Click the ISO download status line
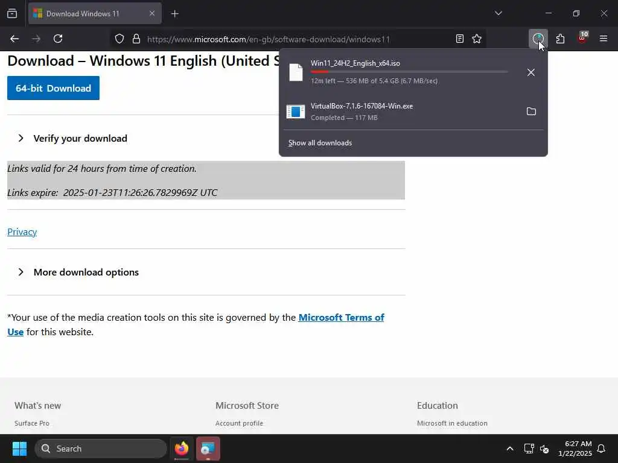618x463 pixels. (x=374, y=81)
